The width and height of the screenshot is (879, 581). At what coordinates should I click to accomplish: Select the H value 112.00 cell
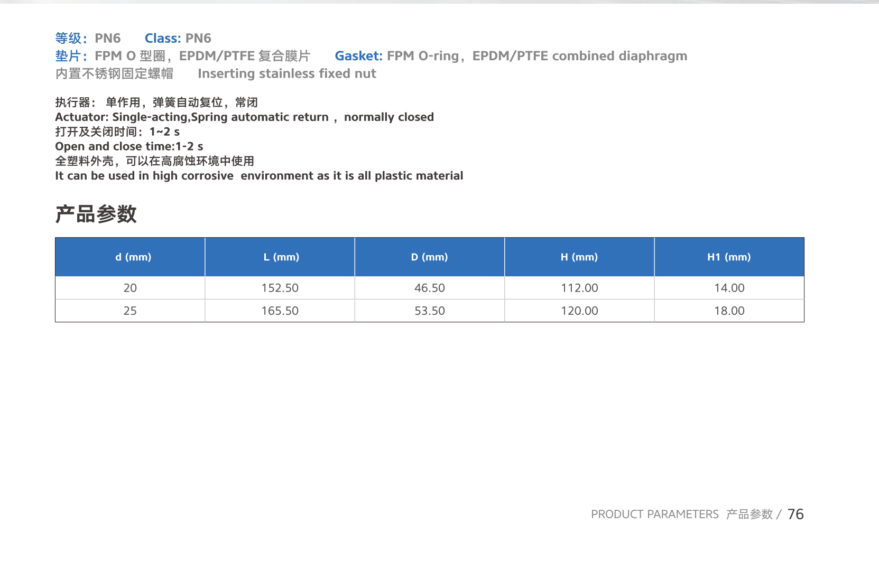click(x=579, y=288)
